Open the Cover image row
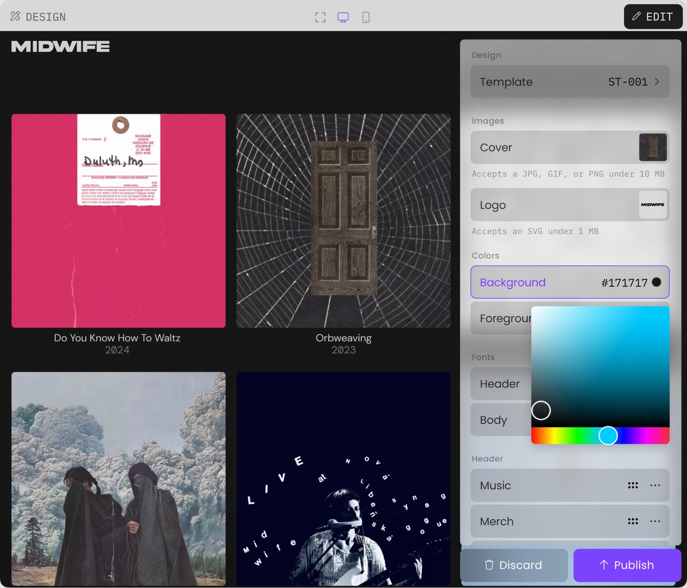The width and height of the screenshot is (687, 588). coord(570,147)
